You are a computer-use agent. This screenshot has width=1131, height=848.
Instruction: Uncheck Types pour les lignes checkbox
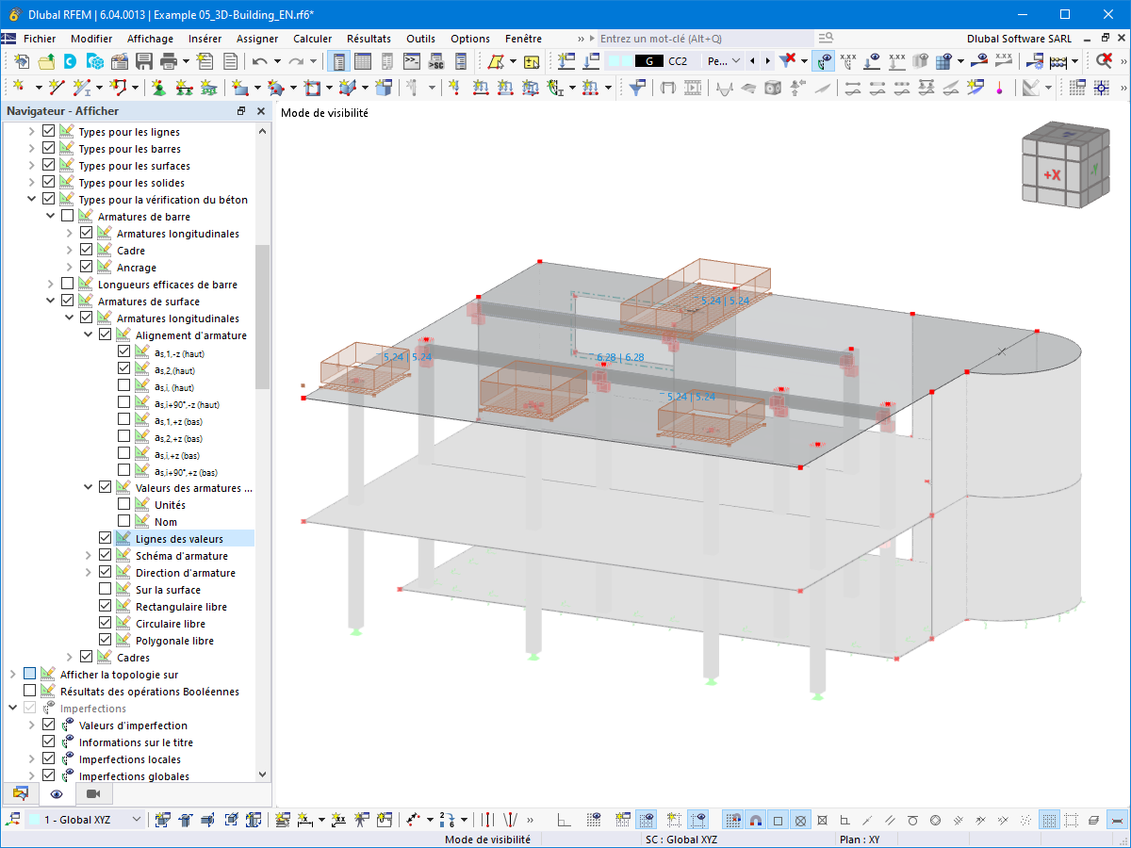coord(49,132)
